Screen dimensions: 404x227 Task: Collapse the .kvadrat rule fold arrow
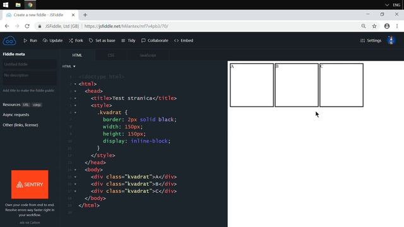(75, 112)
